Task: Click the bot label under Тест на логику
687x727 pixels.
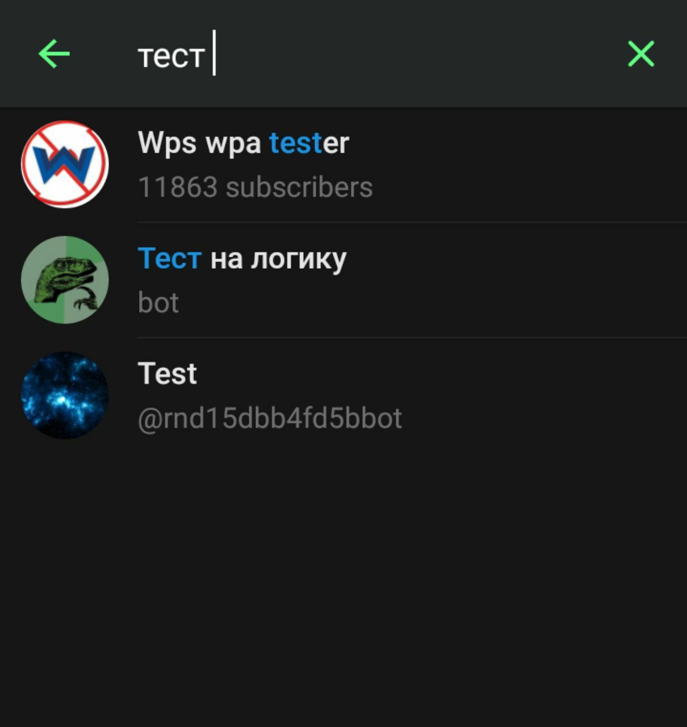Action: pos(158,302)
